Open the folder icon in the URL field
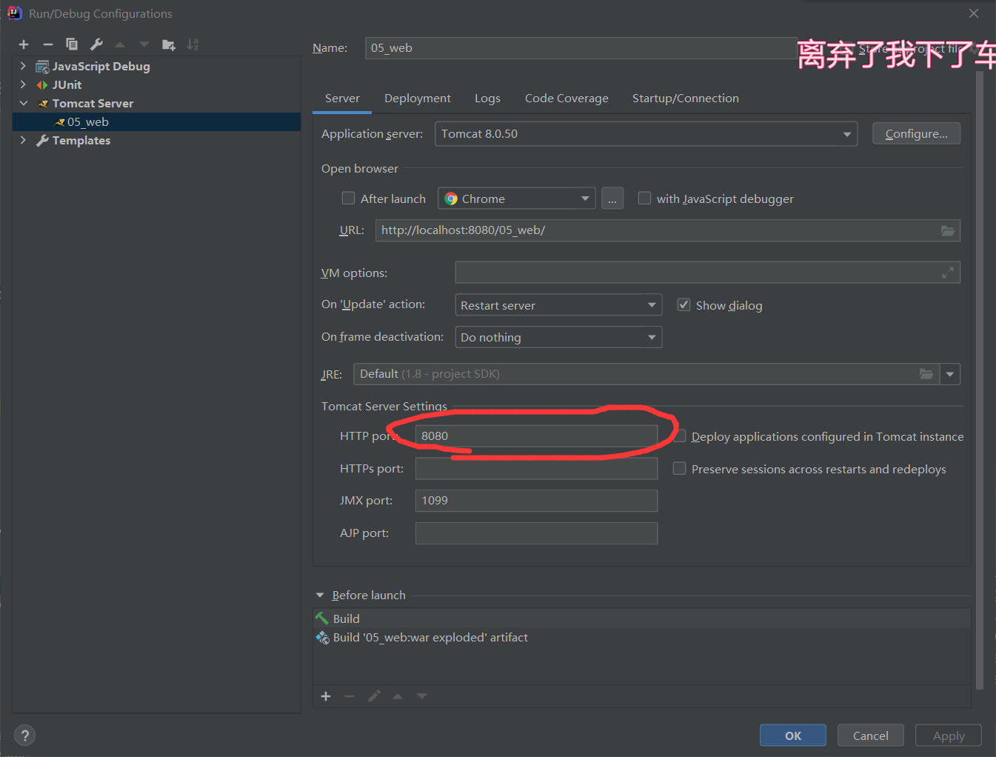 pos(948,230)
